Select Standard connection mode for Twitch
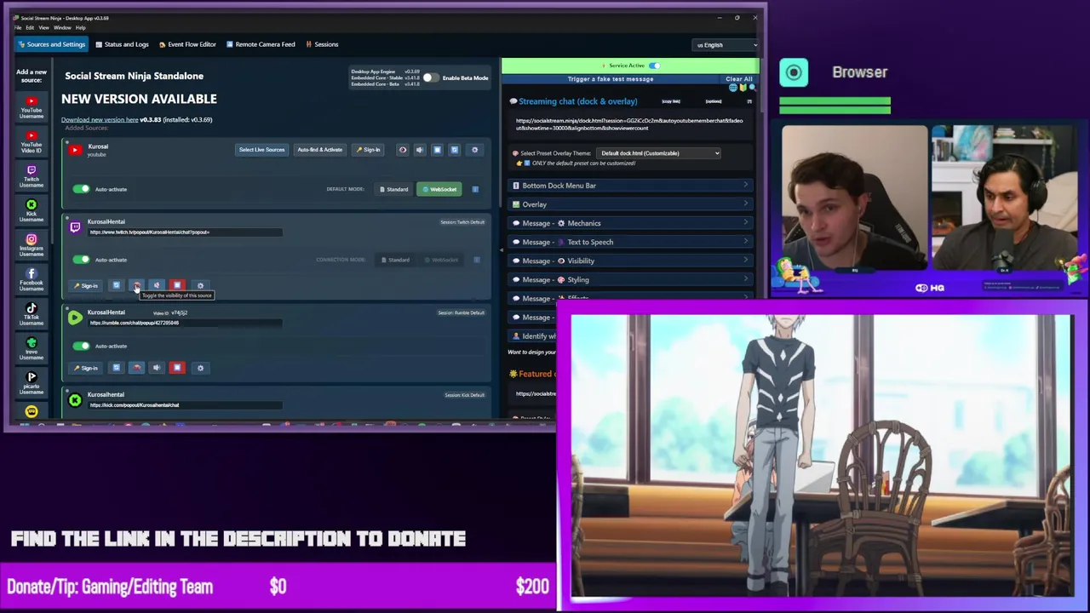The image size is (1090, 613). click(x=395, y=260)
